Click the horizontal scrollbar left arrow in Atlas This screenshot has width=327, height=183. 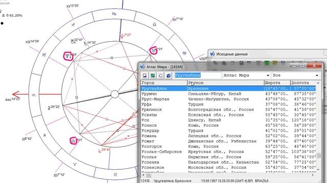[x=143, y=175]
